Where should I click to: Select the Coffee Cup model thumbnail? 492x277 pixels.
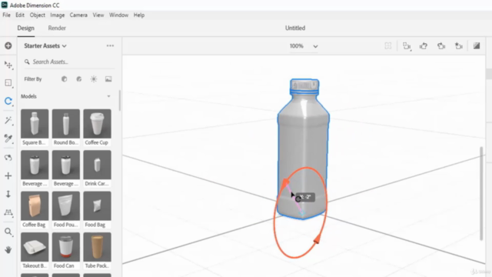click(x=98, y=124)
